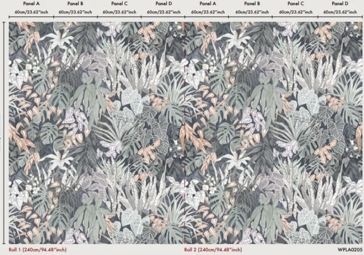Select the Roll 2 Panel B wallpaper strip
The height and width of the screenshot is (255, 364).
coord(252,132)
